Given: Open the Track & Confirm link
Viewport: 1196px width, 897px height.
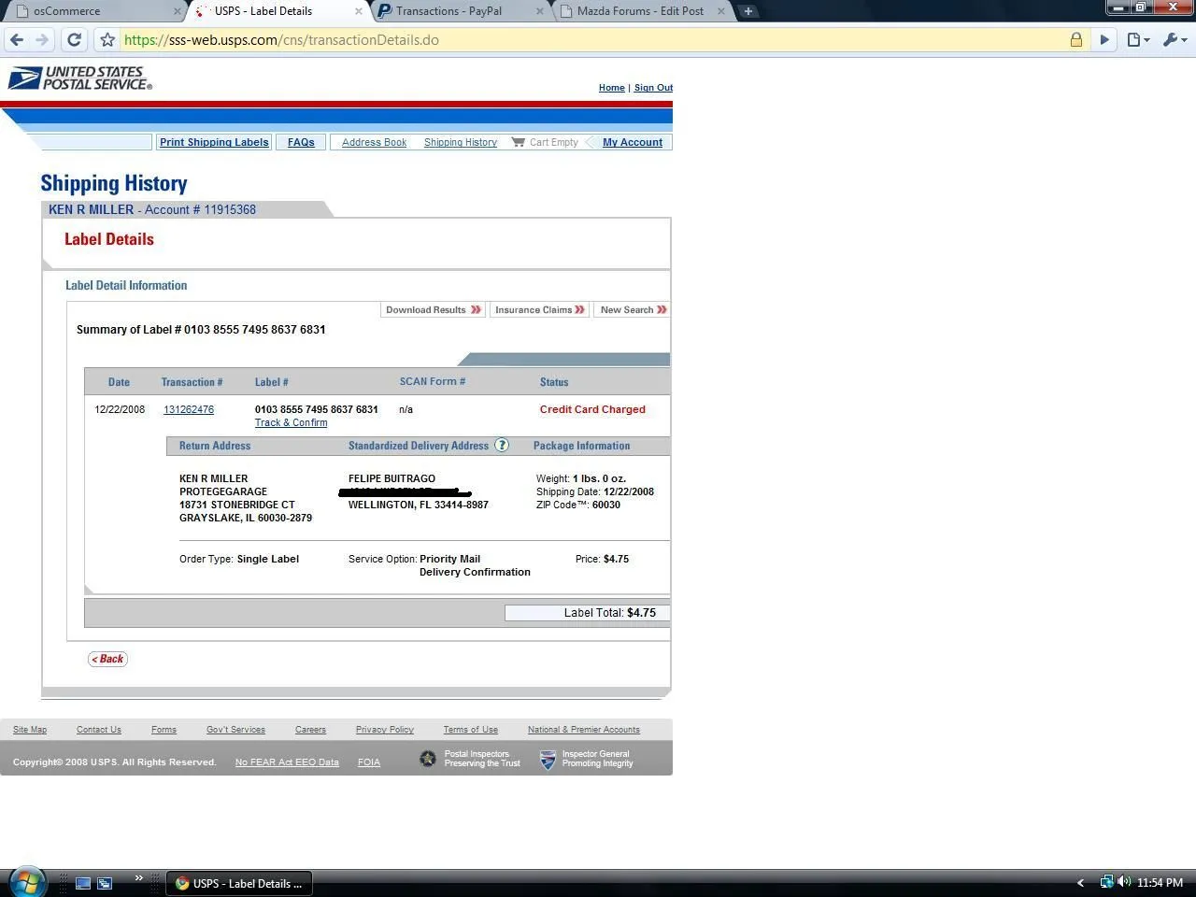Looking at the screenshot, I should [291, 423].
